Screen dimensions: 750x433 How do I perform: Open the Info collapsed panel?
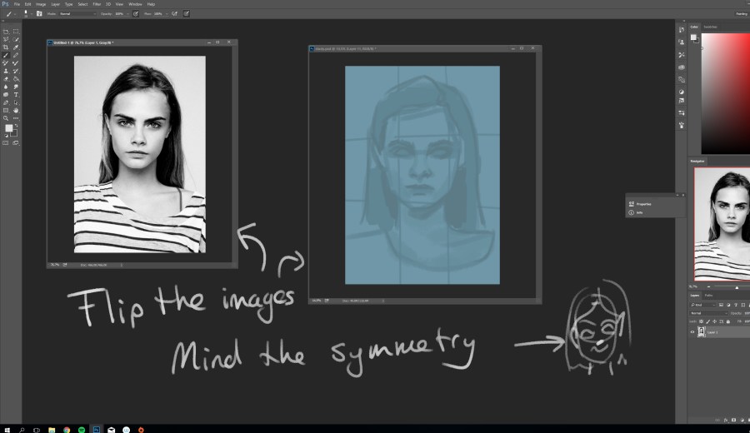(640, 212)
